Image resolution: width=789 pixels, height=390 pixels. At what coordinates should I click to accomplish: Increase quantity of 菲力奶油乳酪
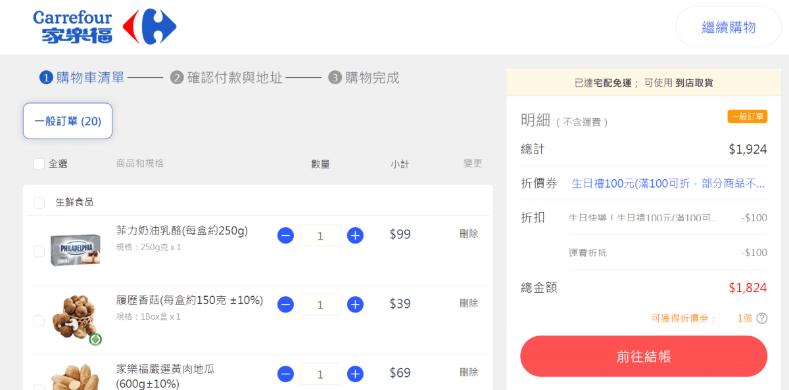pos(355,235)
